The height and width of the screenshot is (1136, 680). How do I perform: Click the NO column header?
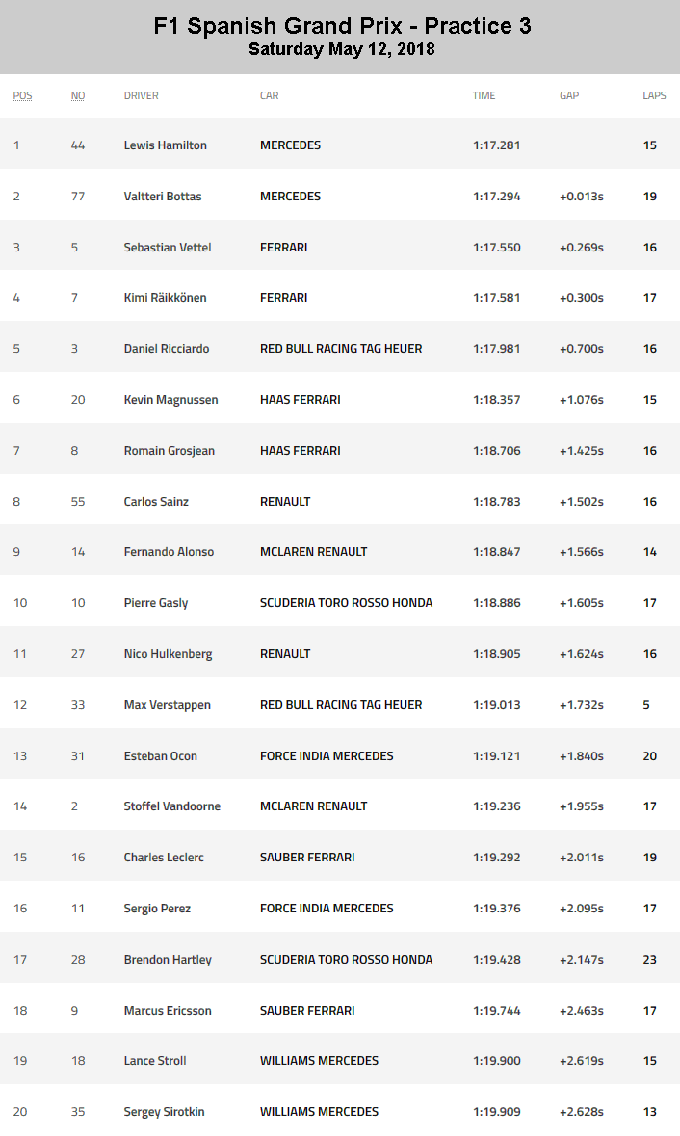(x=78, y=95)
